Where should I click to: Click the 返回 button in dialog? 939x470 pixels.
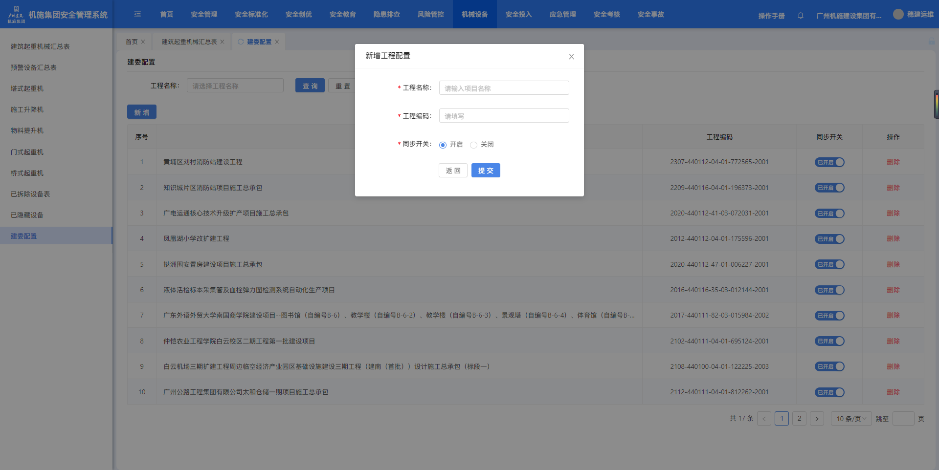coord(453,171)
